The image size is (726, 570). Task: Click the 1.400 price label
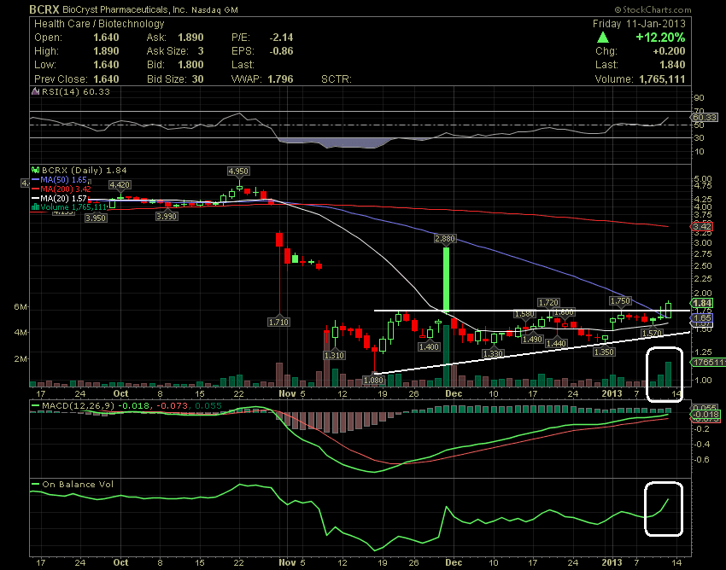[428, 347]
